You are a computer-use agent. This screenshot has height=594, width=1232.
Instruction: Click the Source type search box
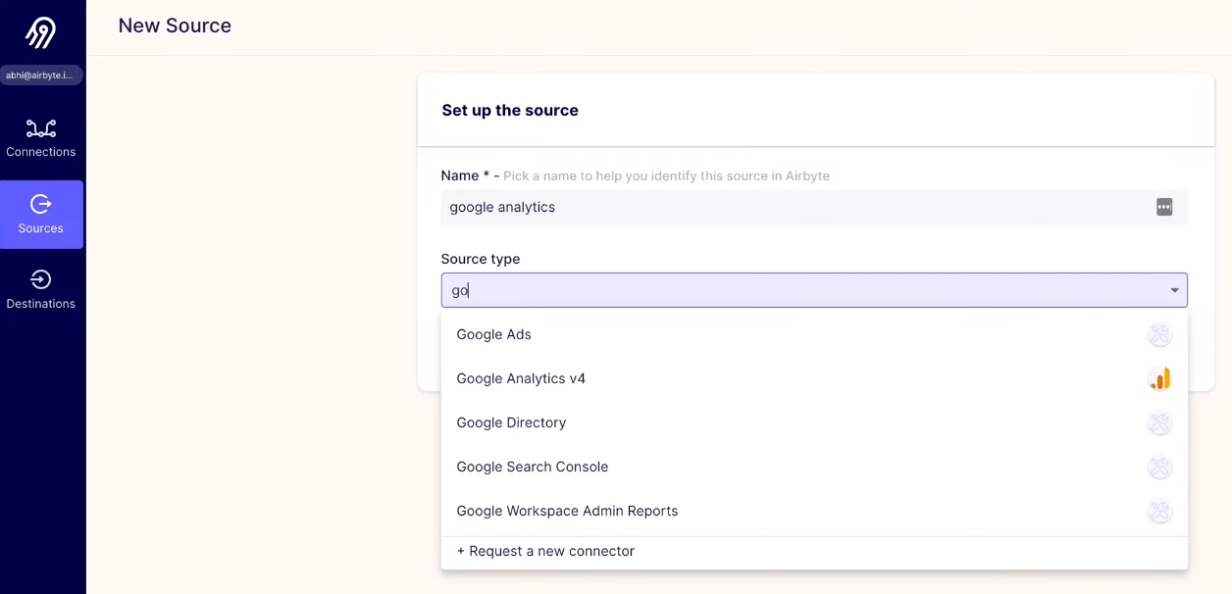785,290
